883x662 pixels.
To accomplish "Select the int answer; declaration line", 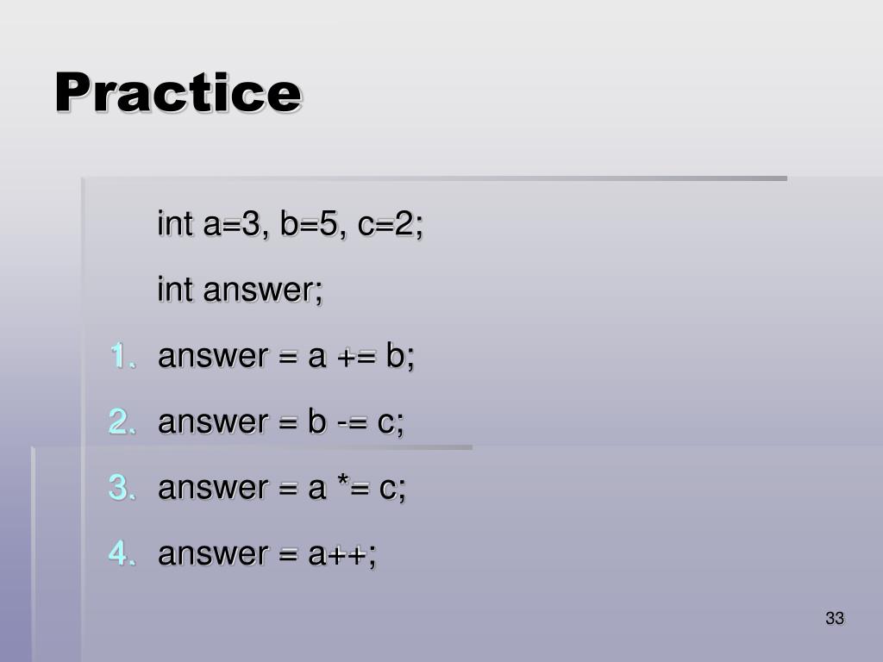I will coord(240,290).
